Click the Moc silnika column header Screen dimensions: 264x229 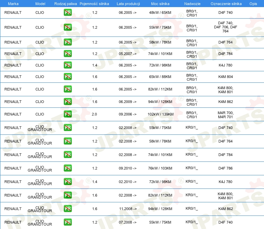pyautogui.click(x=160, y=4)
